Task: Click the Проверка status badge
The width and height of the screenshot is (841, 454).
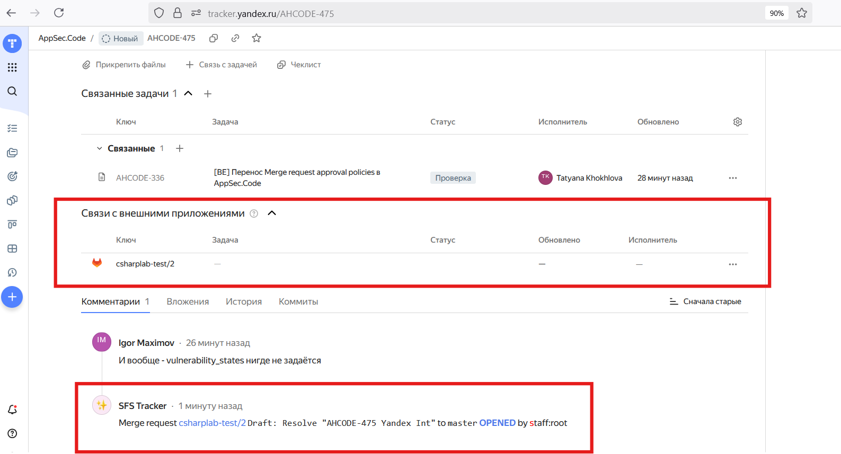Action: point(453,178)
